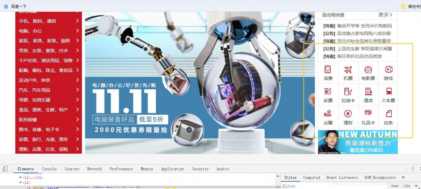Switch to the Sources tab

(x=72, y=169)
